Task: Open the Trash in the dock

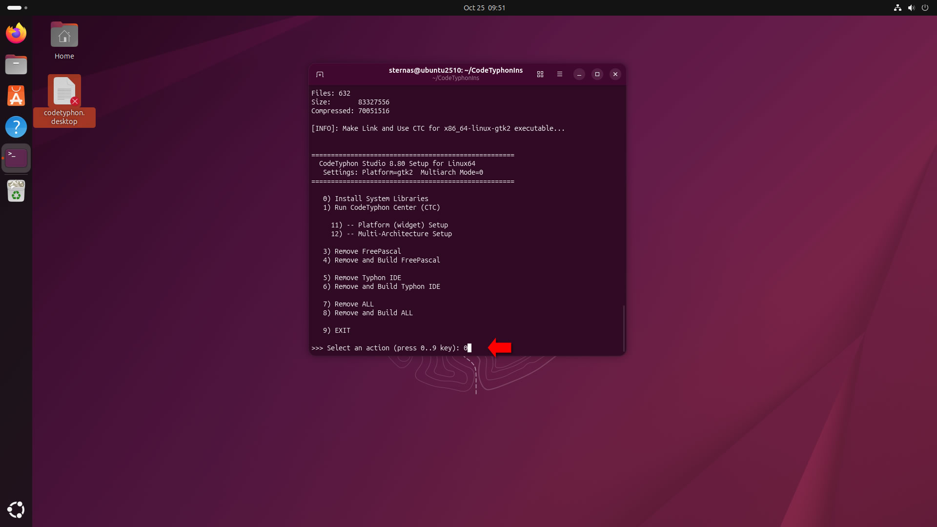Action: [x=16, y=191]
